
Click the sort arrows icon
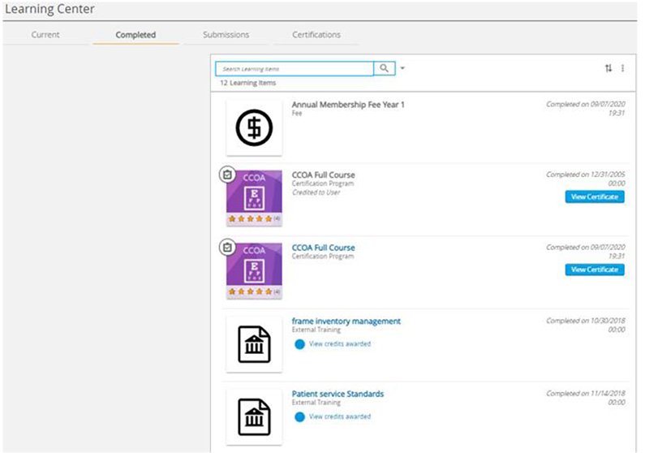pos(608,68)
